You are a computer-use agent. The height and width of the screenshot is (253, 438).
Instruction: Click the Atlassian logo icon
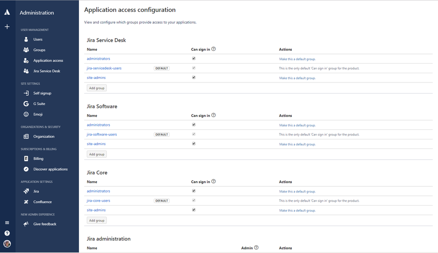(x=7, y=12)
